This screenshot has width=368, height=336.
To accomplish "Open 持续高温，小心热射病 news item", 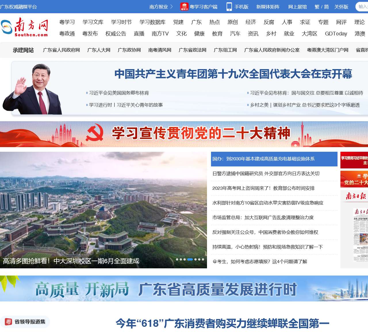I will 268,247.
